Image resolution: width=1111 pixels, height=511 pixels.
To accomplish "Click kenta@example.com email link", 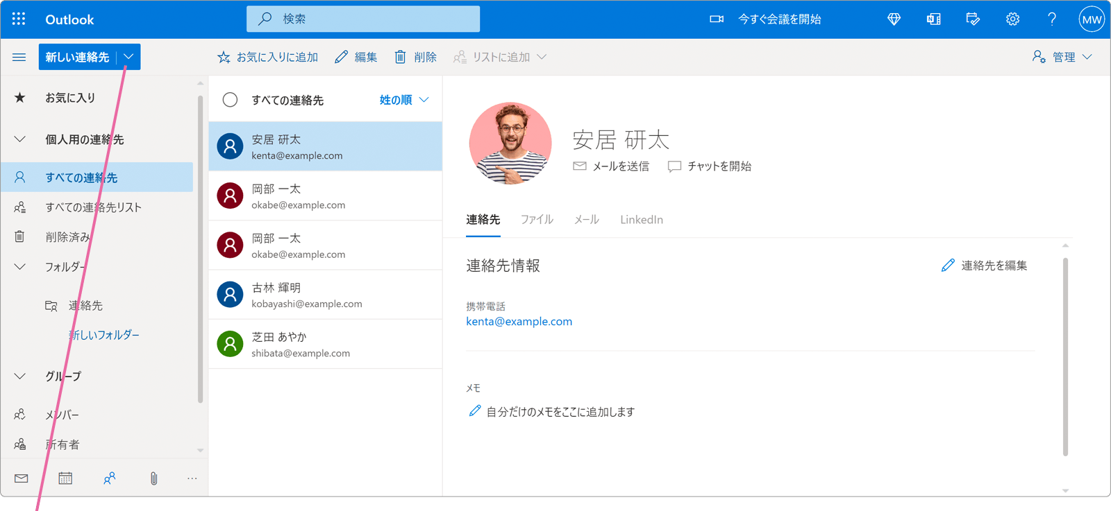I will [519, 322].
